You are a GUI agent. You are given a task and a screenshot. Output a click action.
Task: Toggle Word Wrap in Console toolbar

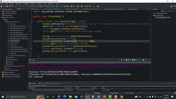131,60
